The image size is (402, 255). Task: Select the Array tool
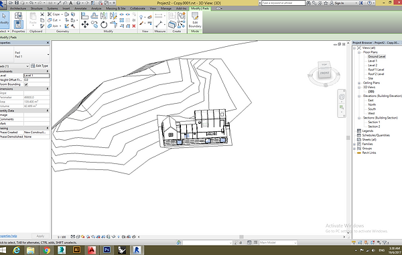(122, 20)
